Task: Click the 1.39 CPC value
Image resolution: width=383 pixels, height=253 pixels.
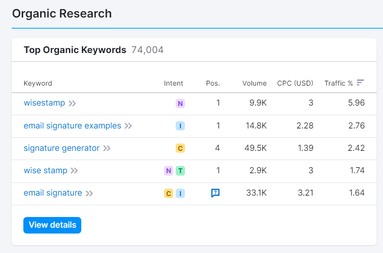Action: coord(306,148)
